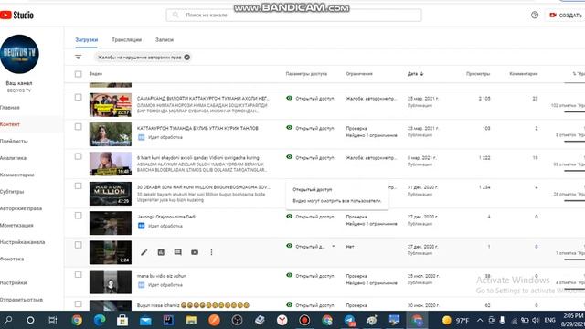The height and width of the screenshot is (329, 585).
Task: Click visibility eye on Jaxongir Otajonov row
Action: click(x=289, y=217)
